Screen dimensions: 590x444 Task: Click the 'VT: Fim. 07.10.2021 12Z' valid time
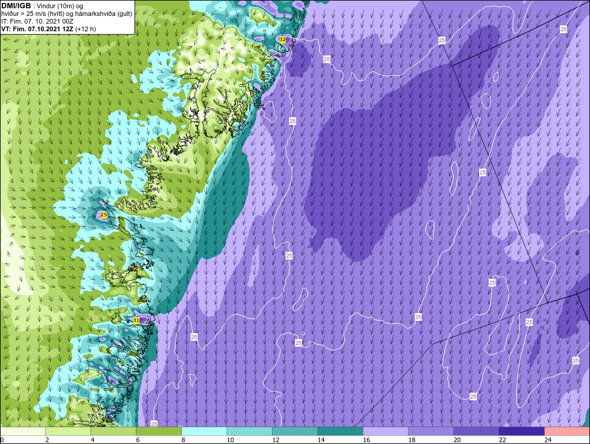point(37,29)
